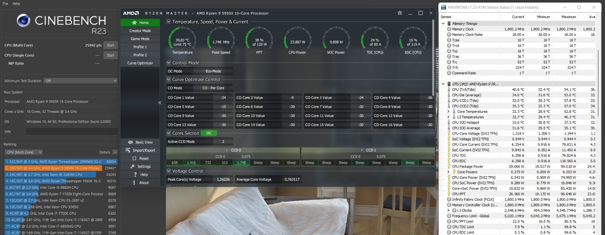
Task: Open the Cinebench File menu
Action: coord(5,3)
